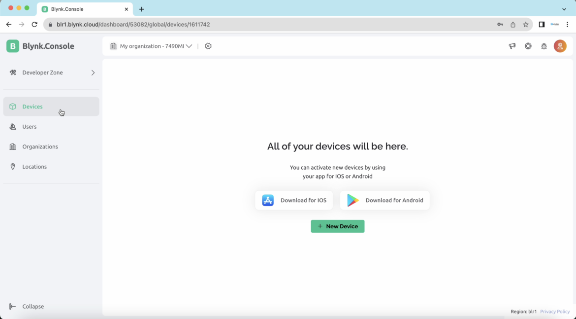Open the Chrome browser menu
576x319 pixels.
click(x=568, y=24)
